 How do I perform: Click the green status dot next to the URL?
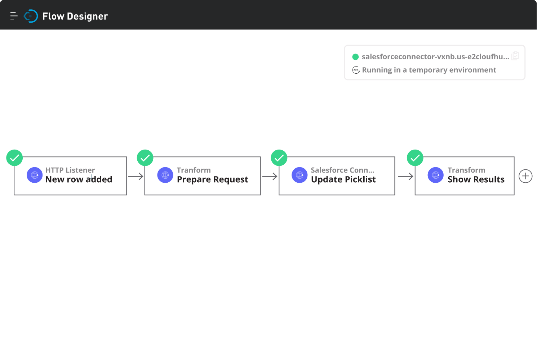click(x=355, y=57)
